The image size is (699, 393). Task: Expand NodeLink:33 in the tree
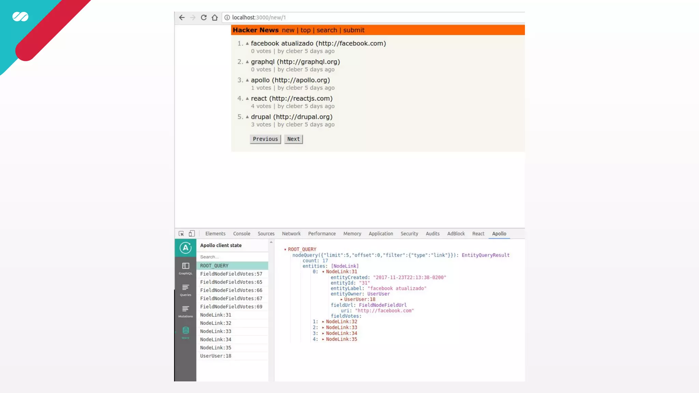(323, 327)
